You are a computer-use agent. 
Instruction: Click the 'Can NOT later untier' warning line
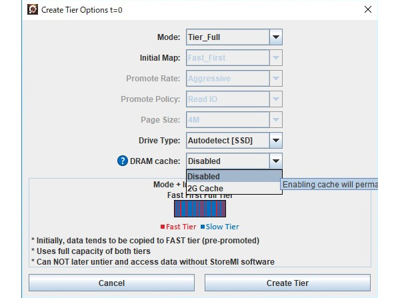pyautogui.click(x=153, y=262)
